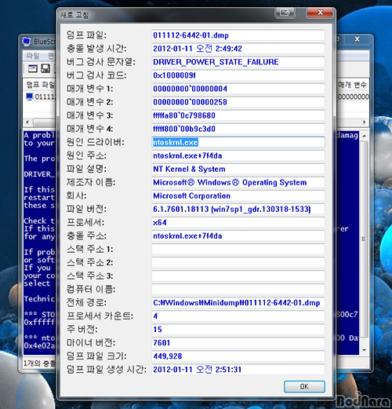The image size is (392, 409).
Task: Click the Microsoft Corporation company field
Action: [238, 195]
